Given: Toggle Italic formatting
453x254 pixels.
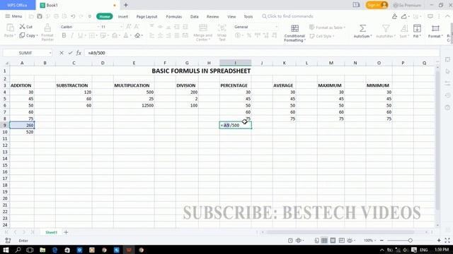Looking at the screenshot, I should 72,35.
